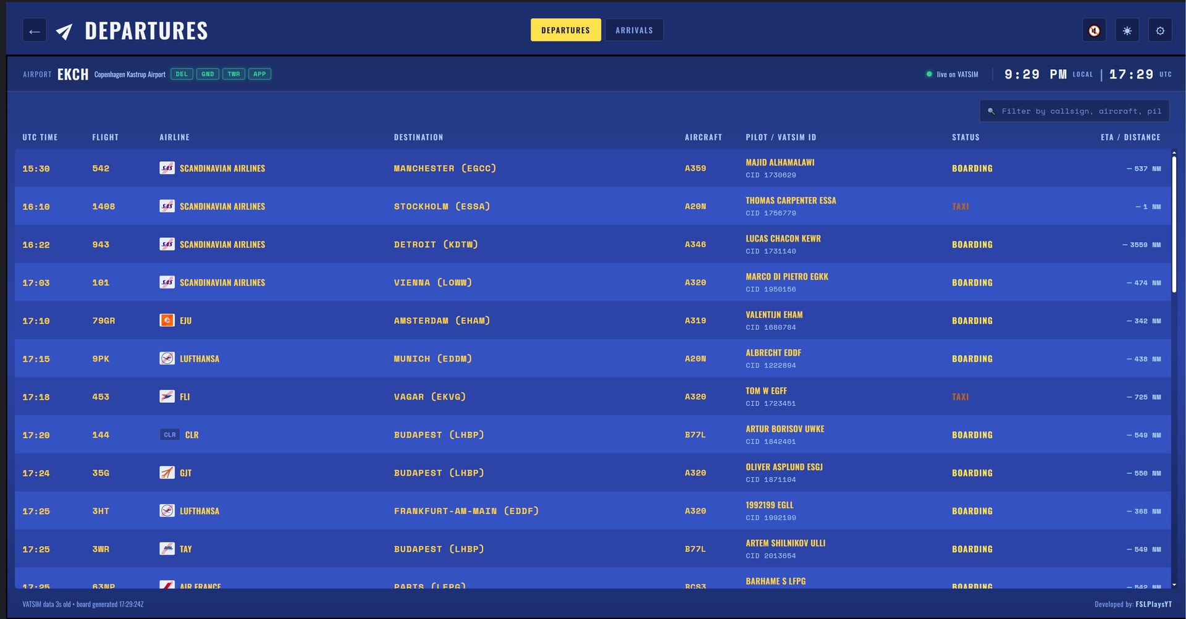Click pilot name Marco Di Pietro EGKK
The image size is (1186, 619).
pos(787,277)
